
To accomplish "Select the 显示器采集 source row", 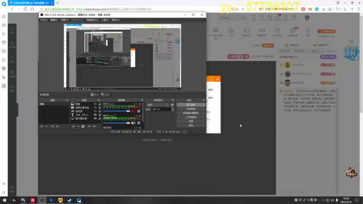I will pyautogui.click(x=86, y=118).
